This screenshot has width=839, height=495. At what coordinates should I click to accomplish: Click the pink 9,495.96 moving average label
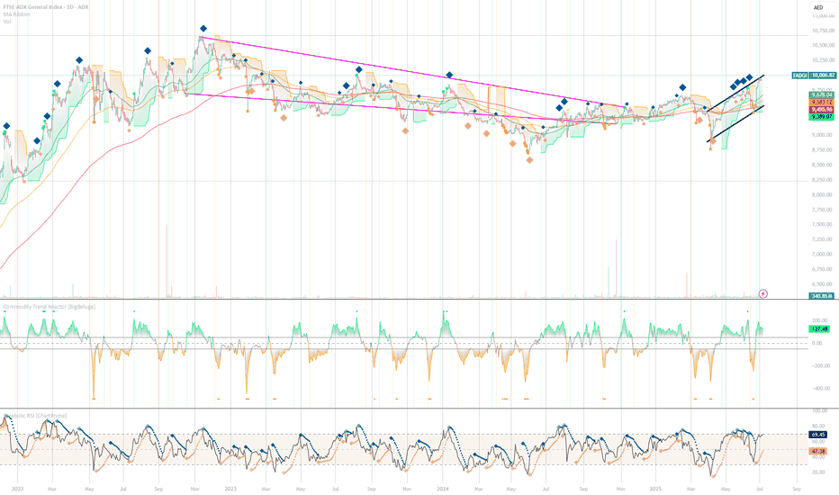pyautogui.click(x=821, y=109)
